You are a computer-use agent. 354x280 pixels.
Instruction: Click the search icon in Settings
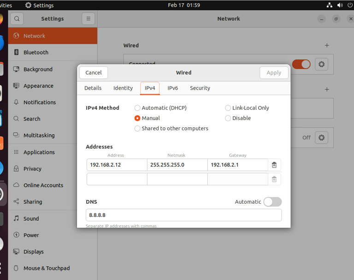click(x=17, y=19)
